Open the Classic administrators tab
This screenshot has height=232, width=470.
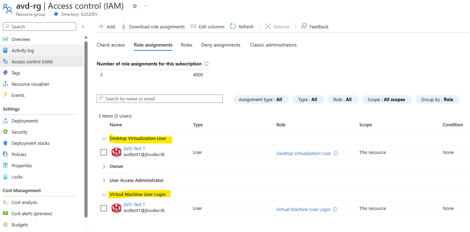pyautogui.click(x=273, y=45)
